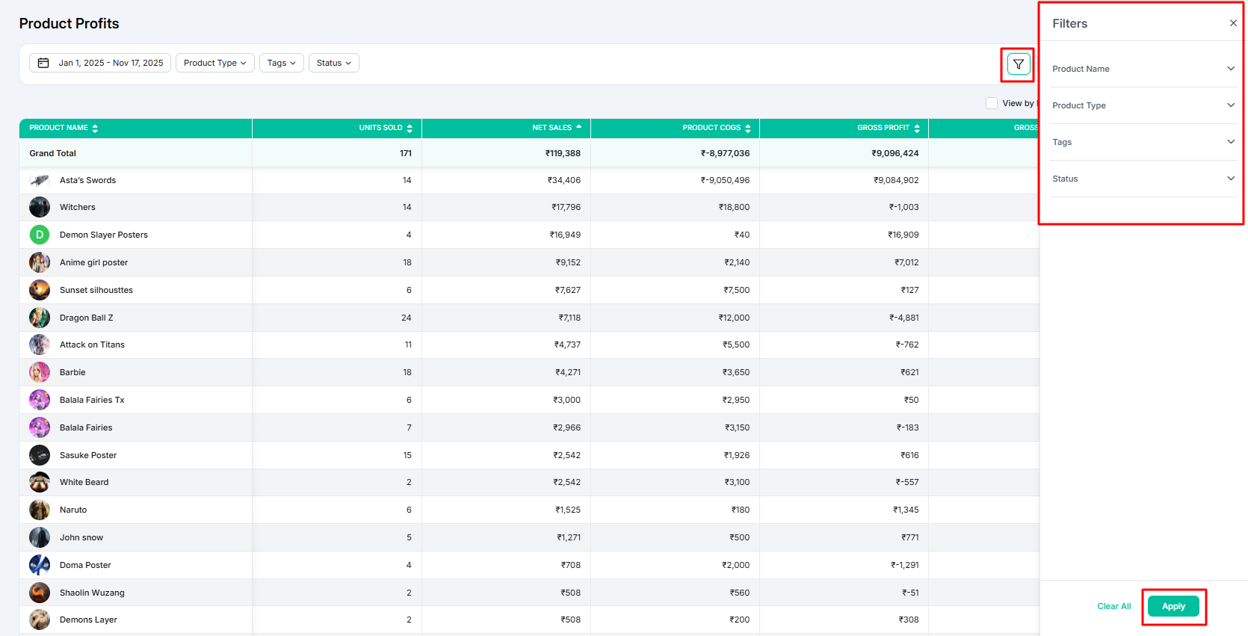This screenshot has width=1248, height=636.
Task: Open Product Type dropdown in toolbar
Action: click(214, 63)
